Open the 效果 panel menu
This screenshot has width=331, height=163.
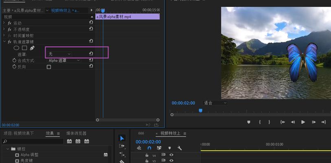coord(58,134)
